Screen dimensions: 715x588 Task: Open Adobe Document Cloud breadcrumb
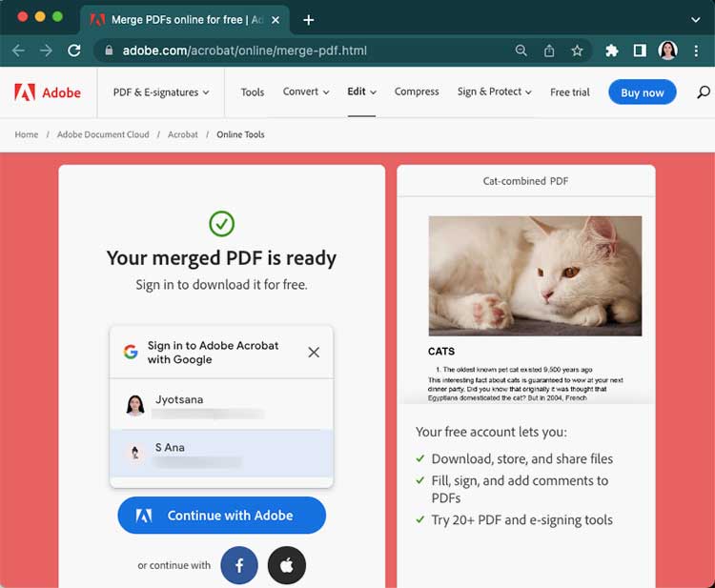pos(103,134)
